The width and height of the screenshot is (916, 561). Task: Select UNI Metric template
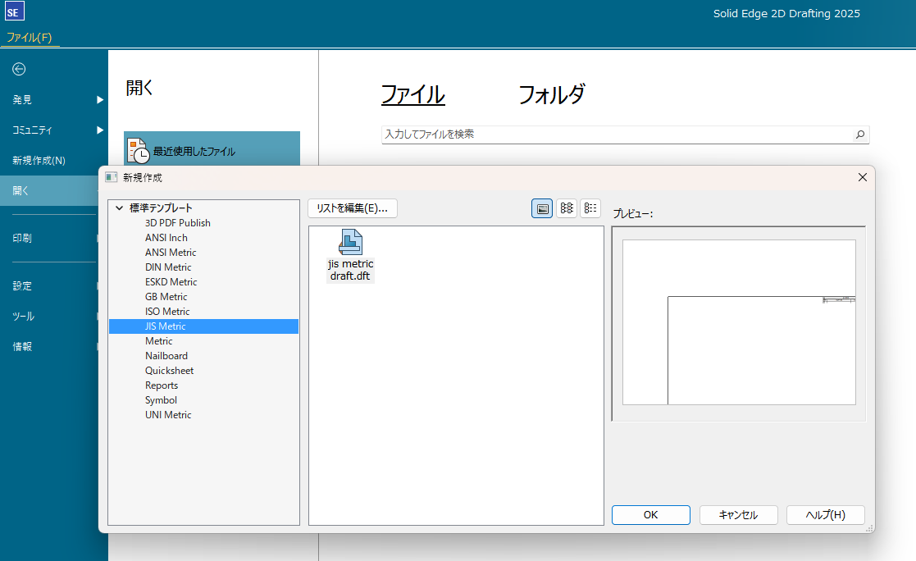point(168,415)
